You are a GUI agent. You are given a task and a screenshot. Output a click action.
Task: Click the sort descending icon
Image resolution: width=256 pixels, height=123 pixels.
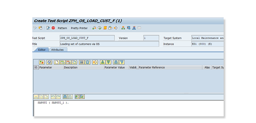pos(108,62)
